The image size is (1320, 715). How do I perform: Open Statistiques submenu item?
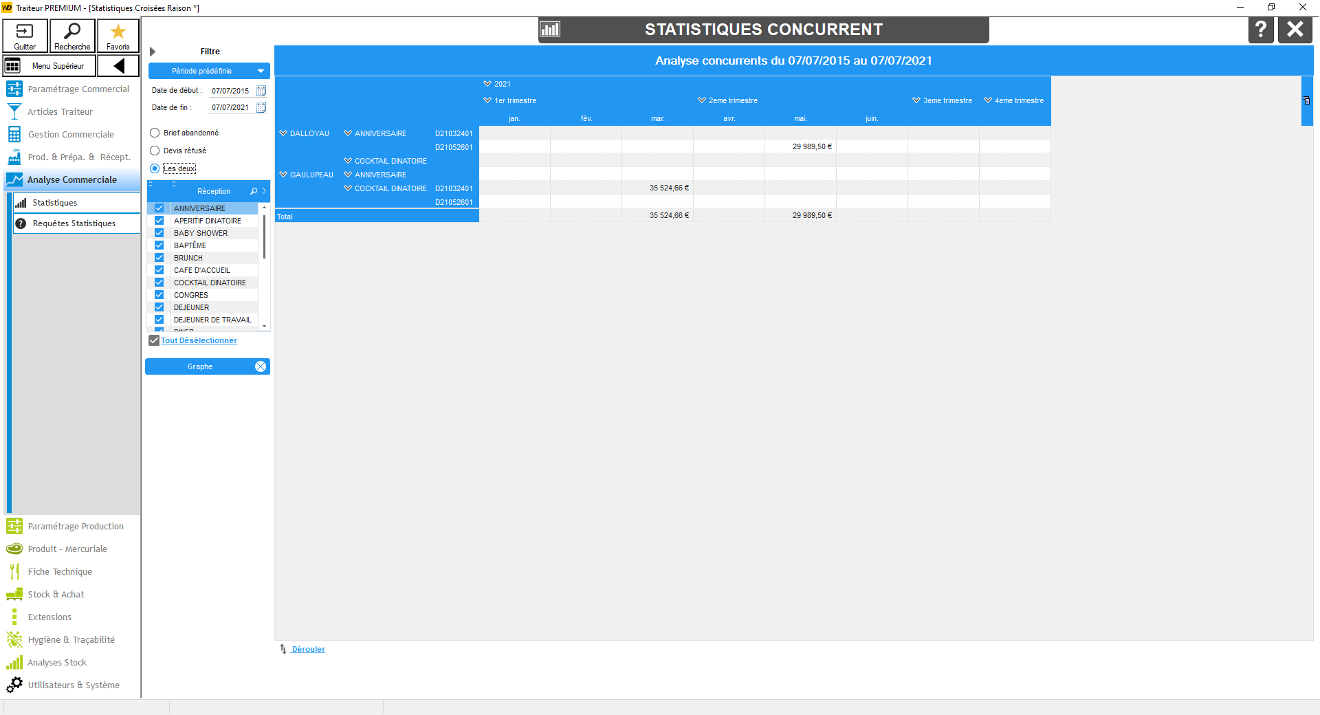click(x=77, y=203)
